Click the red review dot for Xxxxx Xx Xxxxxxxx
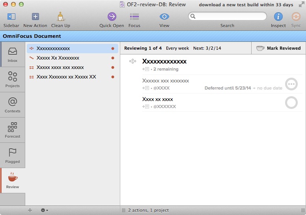 pos(113,58)
